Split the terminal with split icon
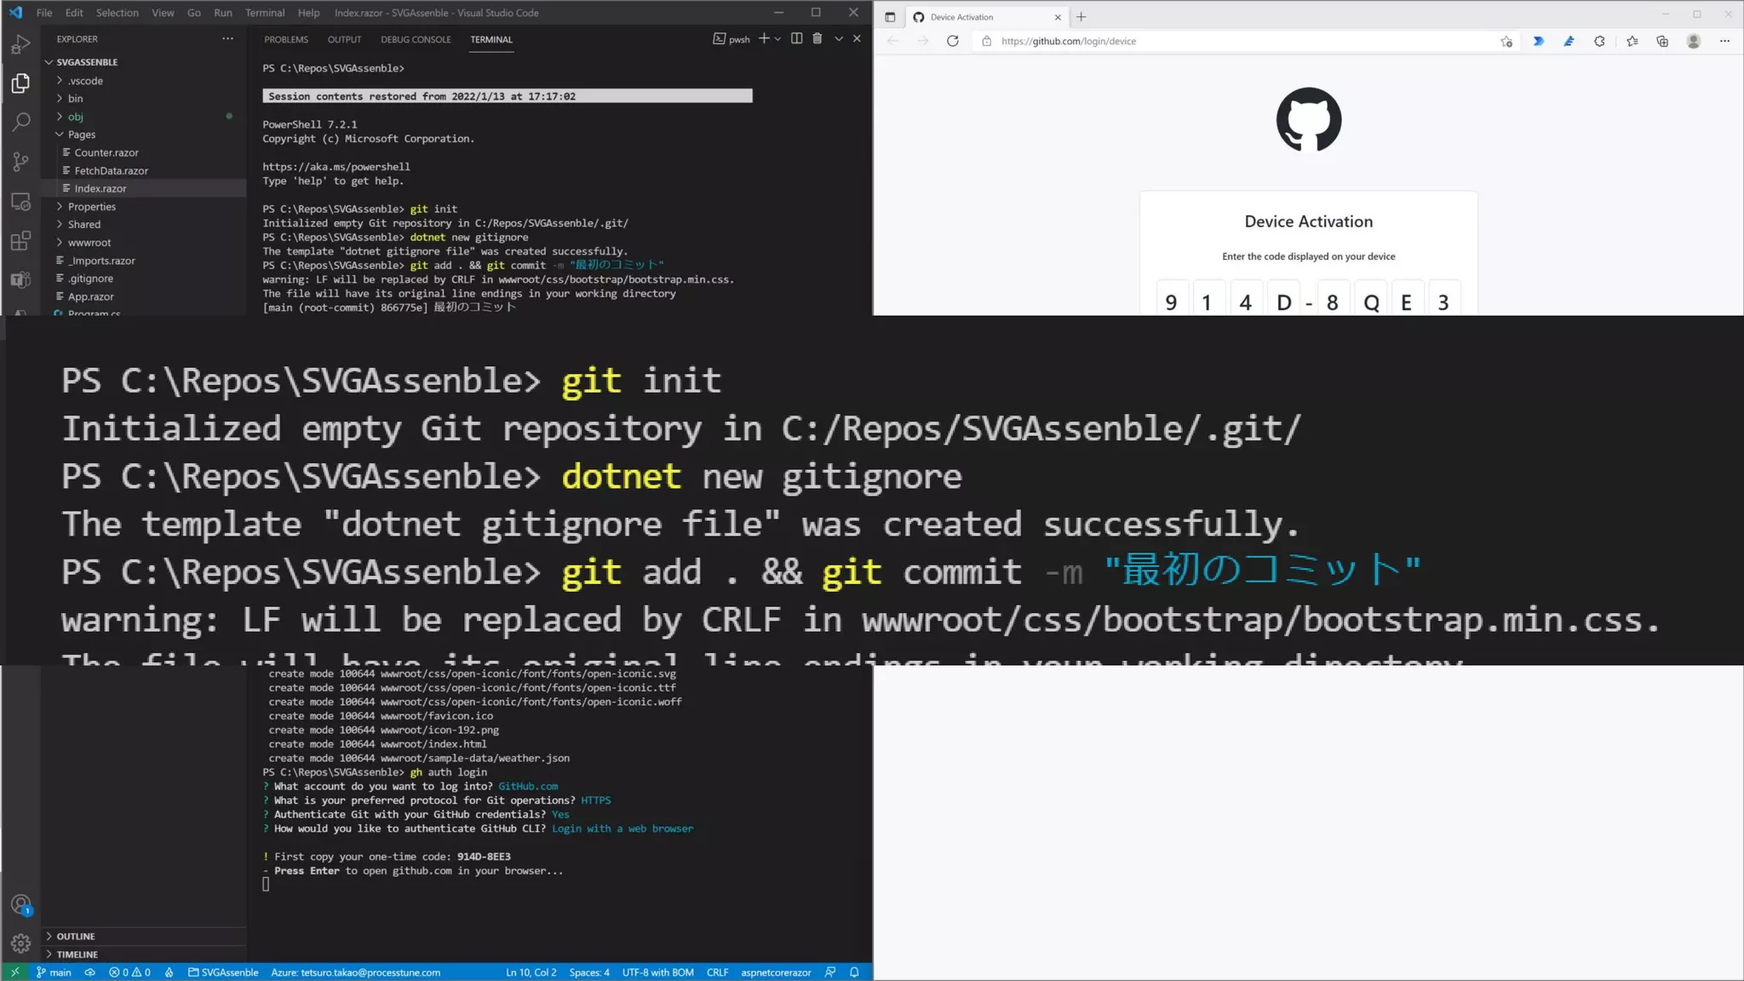This screenshot has height=981, width=1744. pos(796,38)
